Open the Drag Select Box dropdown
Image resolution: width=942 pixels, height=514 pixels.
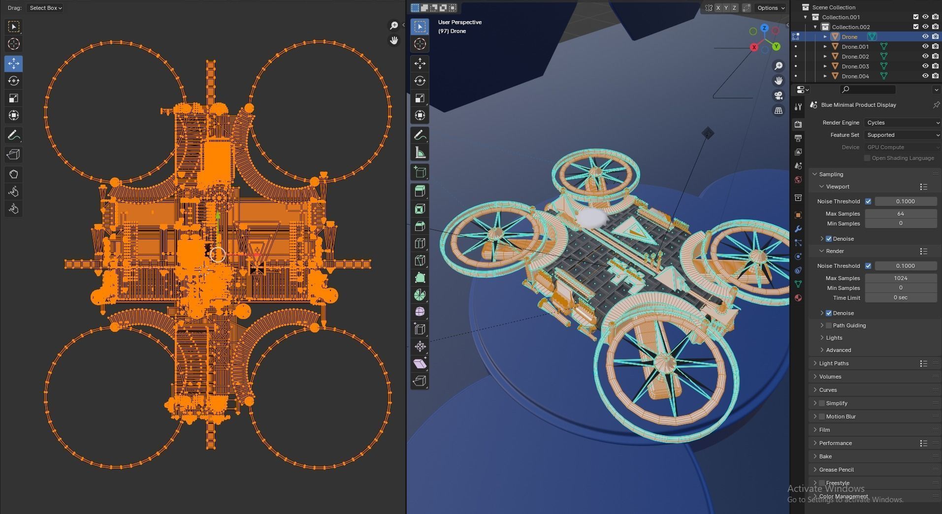[x=45, y=8]
